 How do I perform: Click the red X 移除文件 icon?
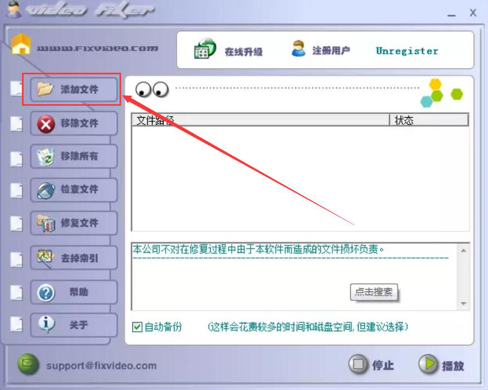[x=46, y=124]
